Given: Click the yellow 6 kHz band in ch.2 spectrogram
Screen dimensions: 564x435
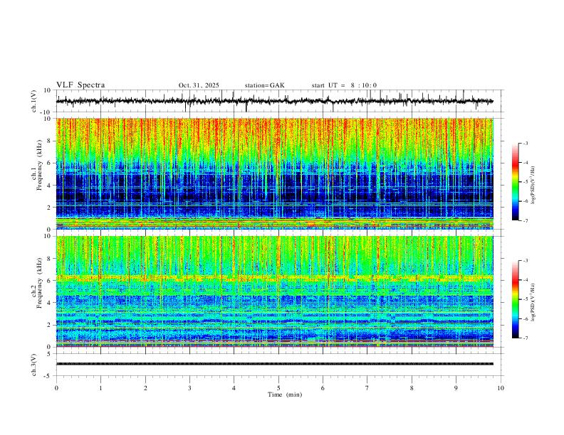Looking at the screenshot, I should [274, 278].
